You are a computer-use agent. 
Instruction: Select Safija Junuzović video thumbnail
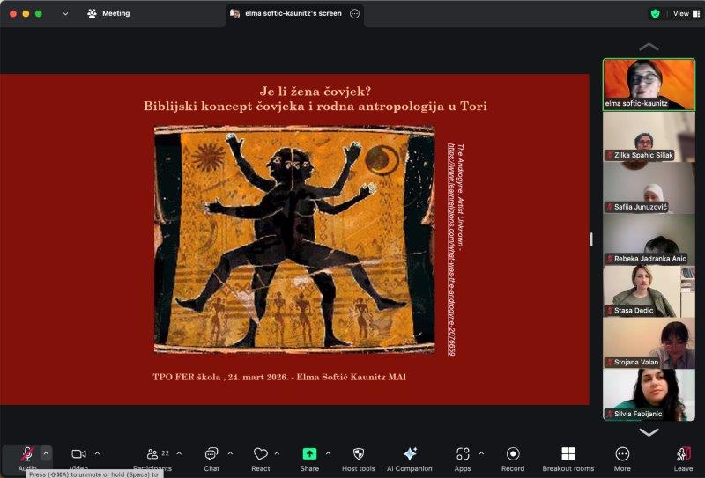(649, 188)
